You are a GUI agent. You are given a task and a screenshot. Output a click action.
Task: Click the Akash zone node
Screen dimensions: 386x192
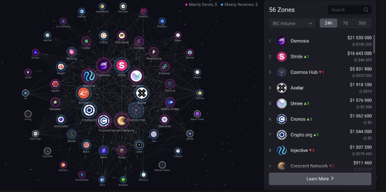pos(61,67)
